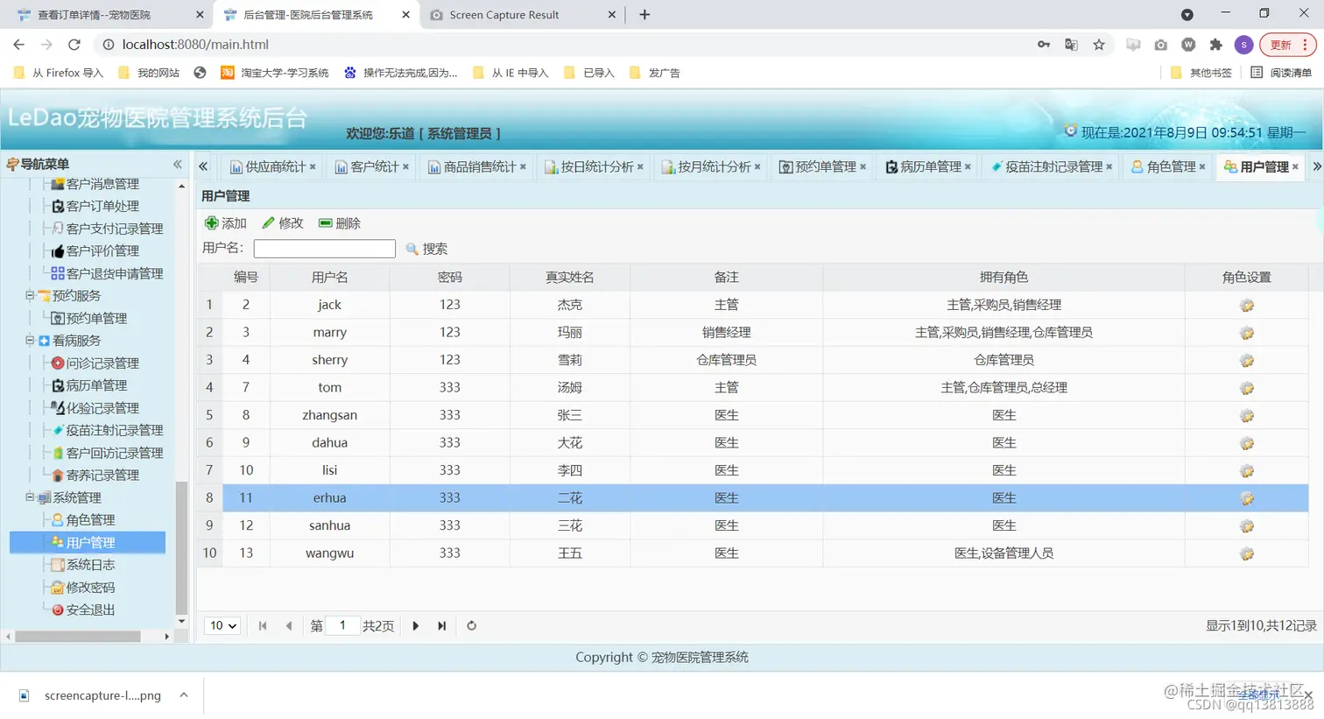Click inside the 用户名 search input field

coord(324,249)
